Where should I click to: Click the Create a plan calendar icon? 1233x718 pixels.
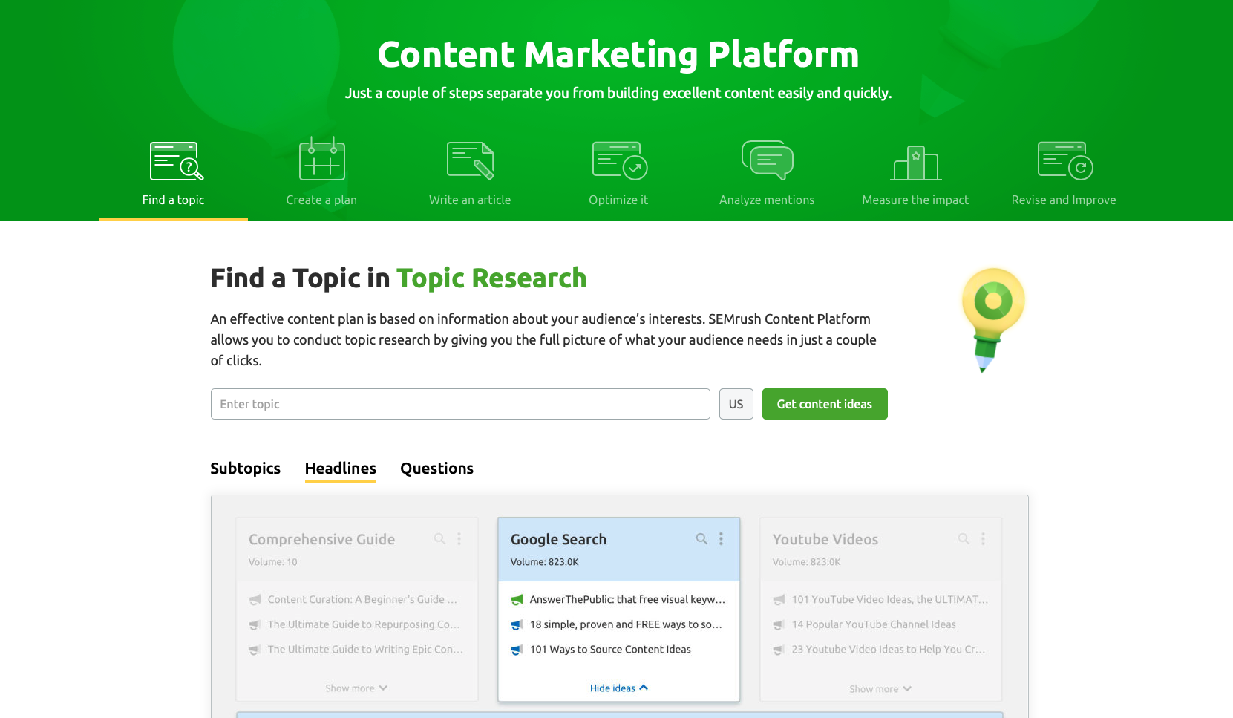pos(322,158)
